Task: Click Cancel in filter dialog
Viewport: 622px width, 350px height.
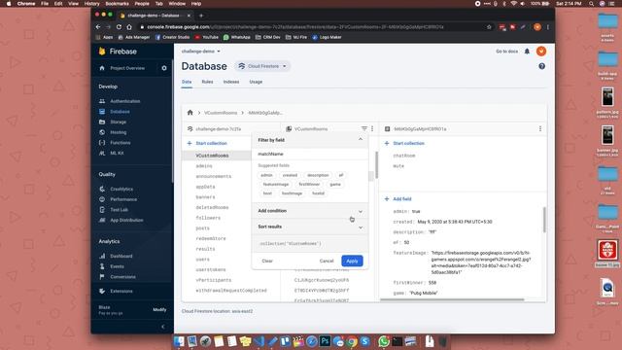Action: pos(327,261)
